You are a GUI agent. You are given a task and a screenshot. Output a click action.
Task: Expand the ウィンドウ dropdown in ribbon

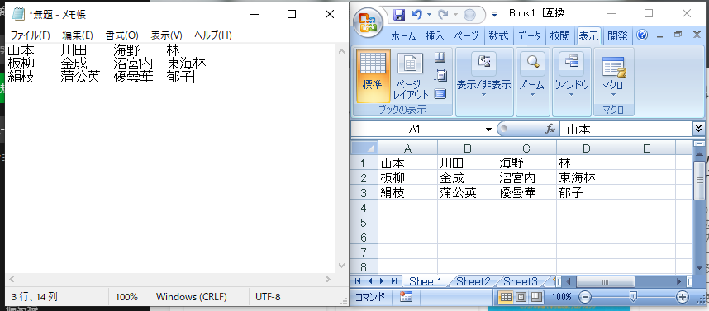pos(571,73)
